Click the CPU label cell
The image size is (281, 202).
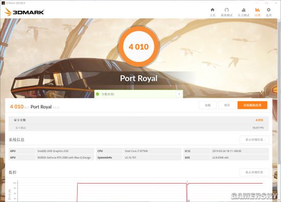[x=100, y=151]
